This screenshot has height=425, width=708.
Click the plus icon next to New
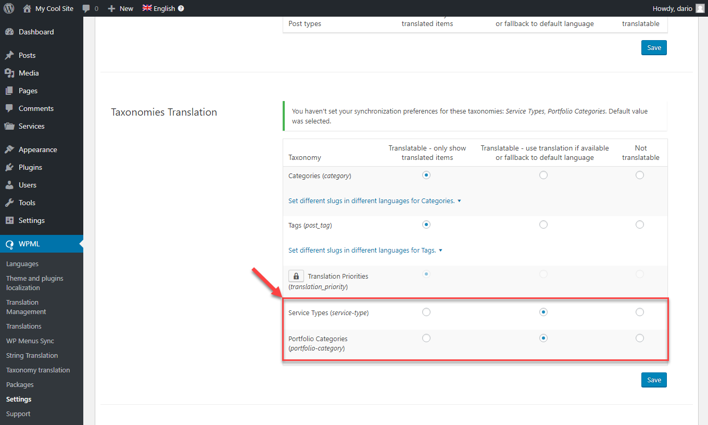click(x=111, y=9)
